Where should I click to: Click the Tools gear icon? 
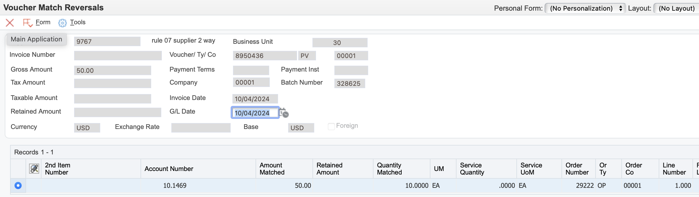pyautogui.click(x=62, y=23)
